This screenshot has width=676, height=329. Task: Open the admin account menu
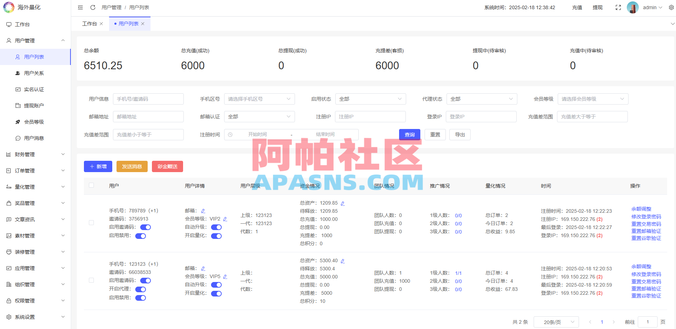click(651, 7)
